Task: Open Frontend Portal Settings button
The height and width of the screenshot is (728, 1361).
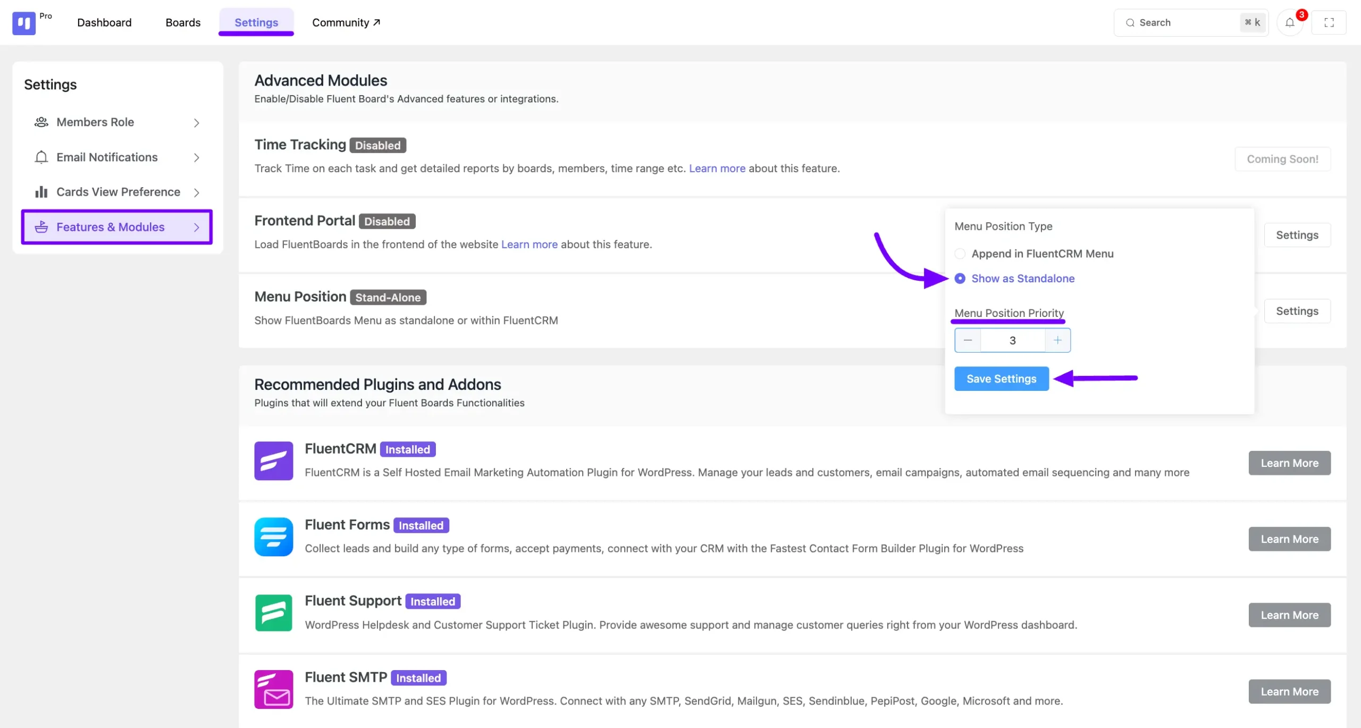Action: pyautogui.click(x=1297, y=235)
